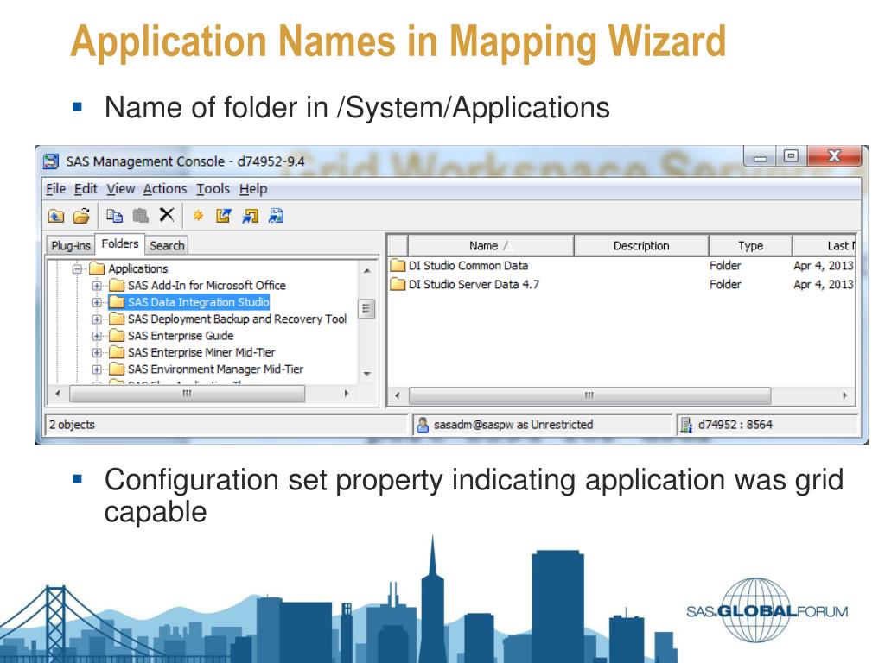This screenshot has height=663, width=885.
Task: Click the Paste clipboard toolbar icon
Action: tap(141, 215)
